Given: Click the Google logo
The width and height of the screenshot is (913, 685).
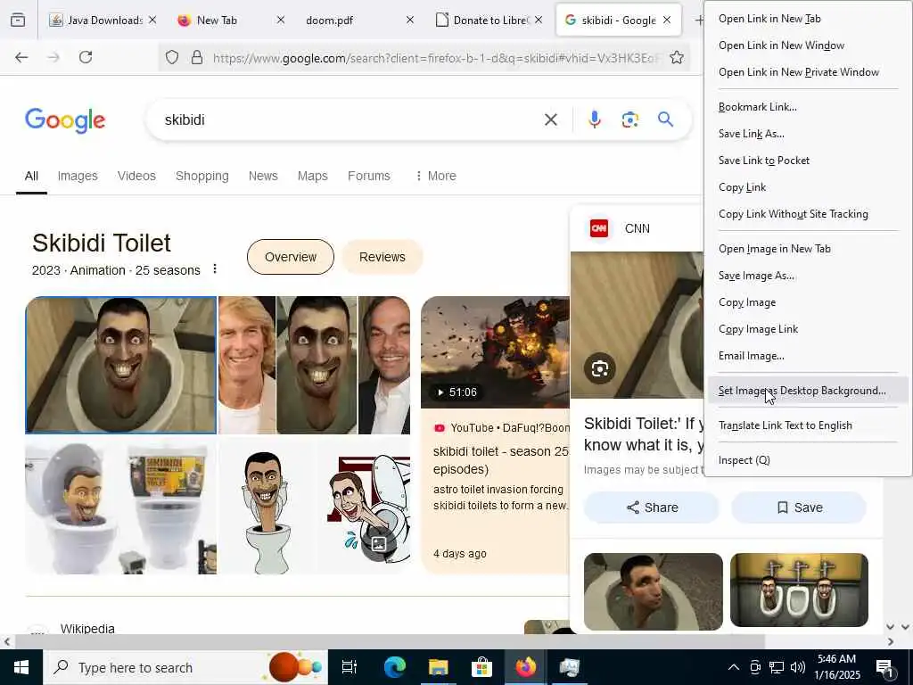Looking at the screenshot, I should (x=65, y=120).
